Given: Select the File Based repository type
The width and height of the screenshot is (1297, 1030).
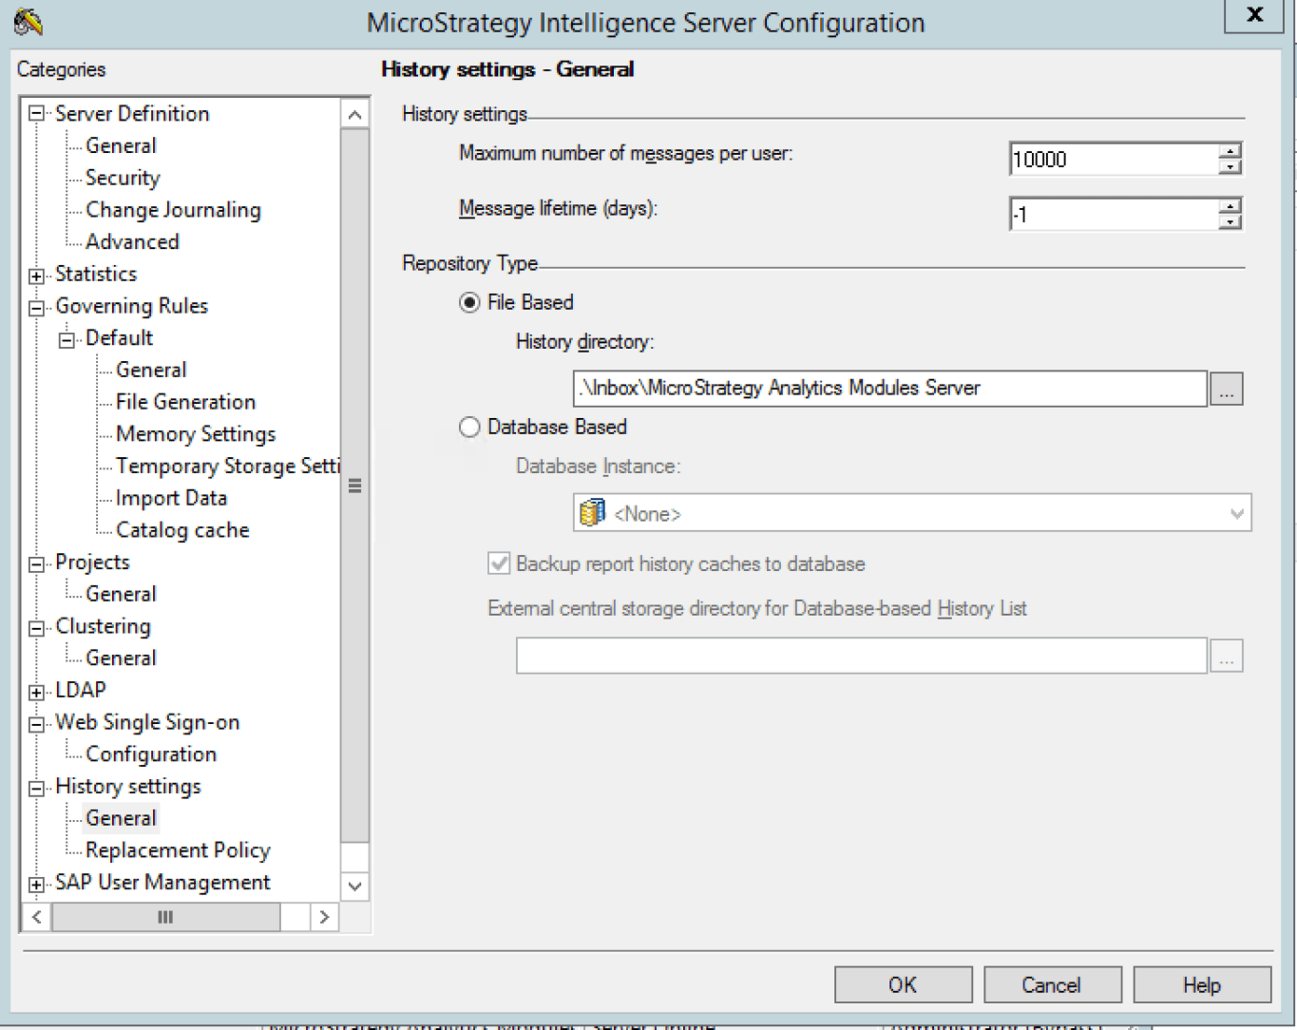Looking at the screenshot, I should [x=470, y=302].
